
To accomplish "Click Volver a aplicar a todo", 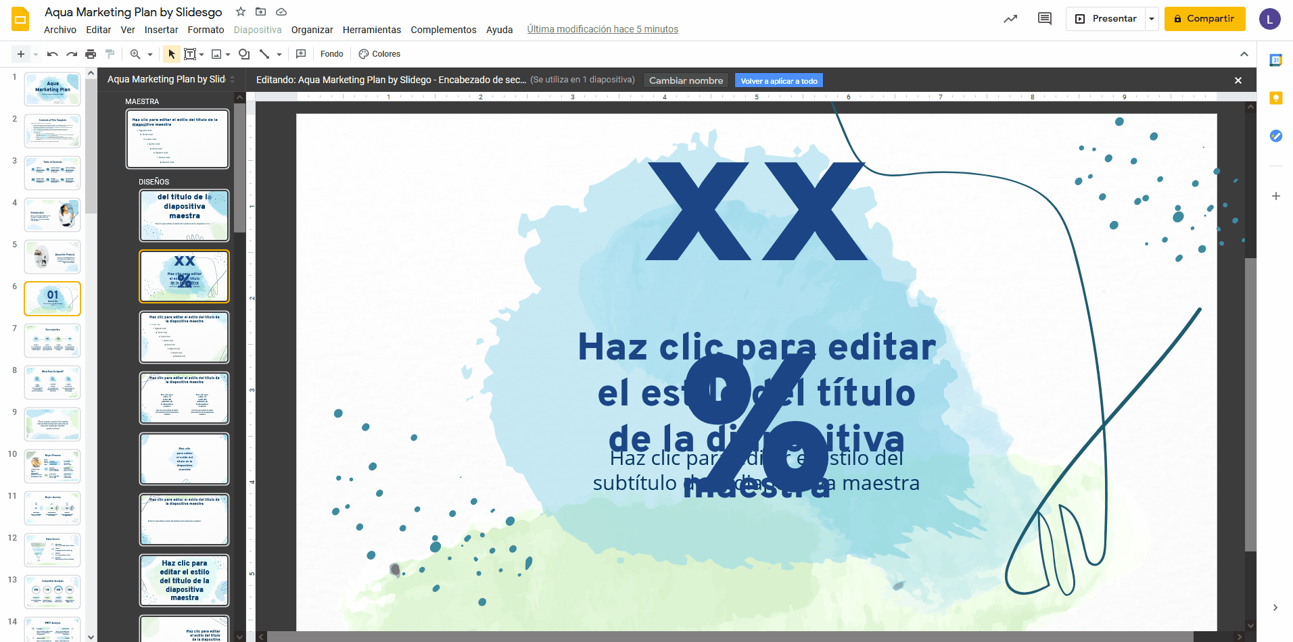I will (779, 81).
